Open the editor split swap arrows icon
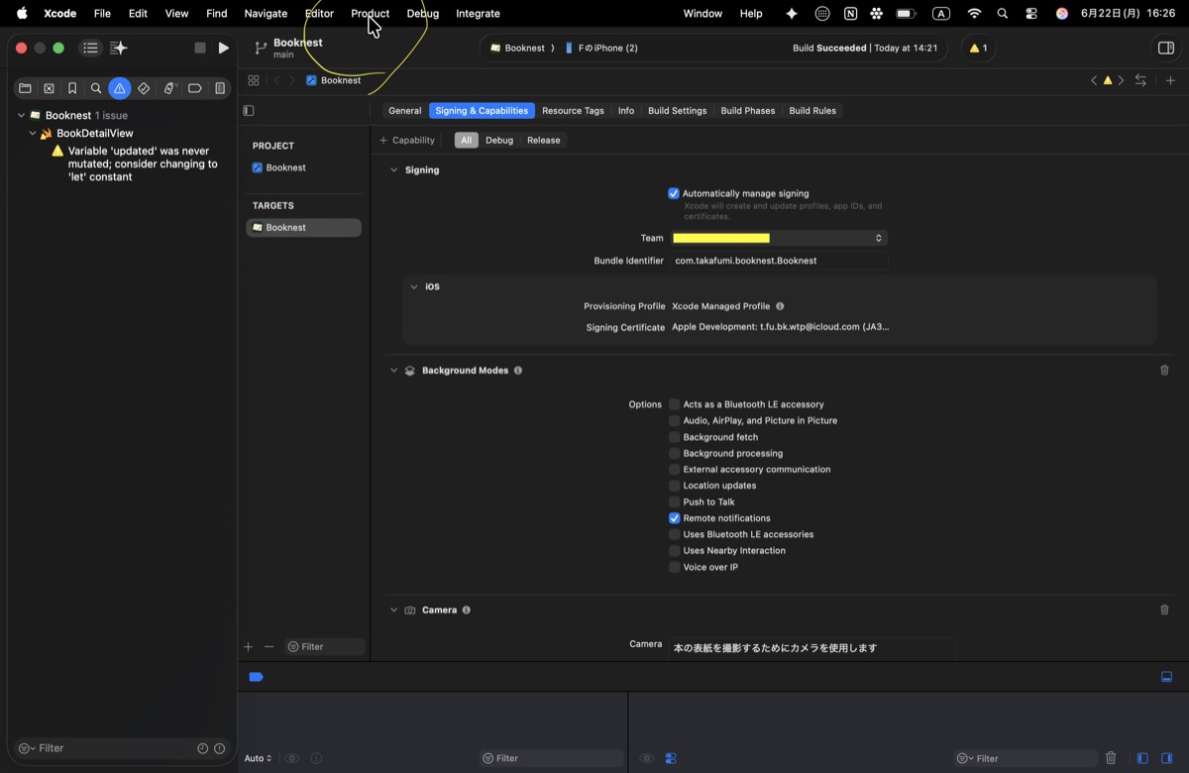This screenshot has width=1189, height=773. pos(1140,80)
